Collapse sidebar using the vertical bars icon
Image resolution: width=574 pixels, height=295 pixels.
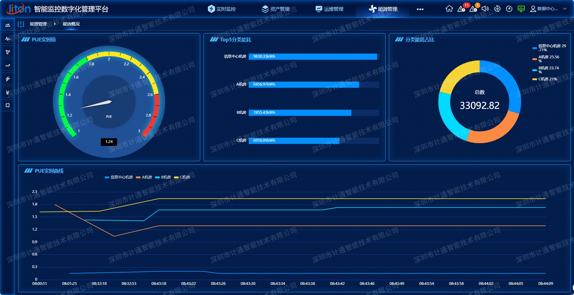pyautogui.click(x=21, y=24)
